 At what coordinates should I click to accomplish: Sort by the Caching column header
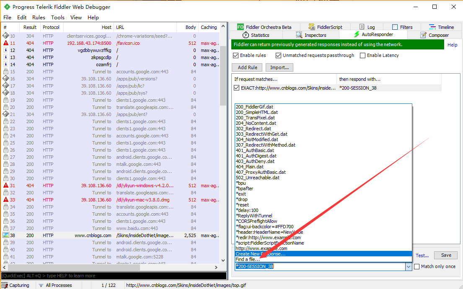point(209,27)
